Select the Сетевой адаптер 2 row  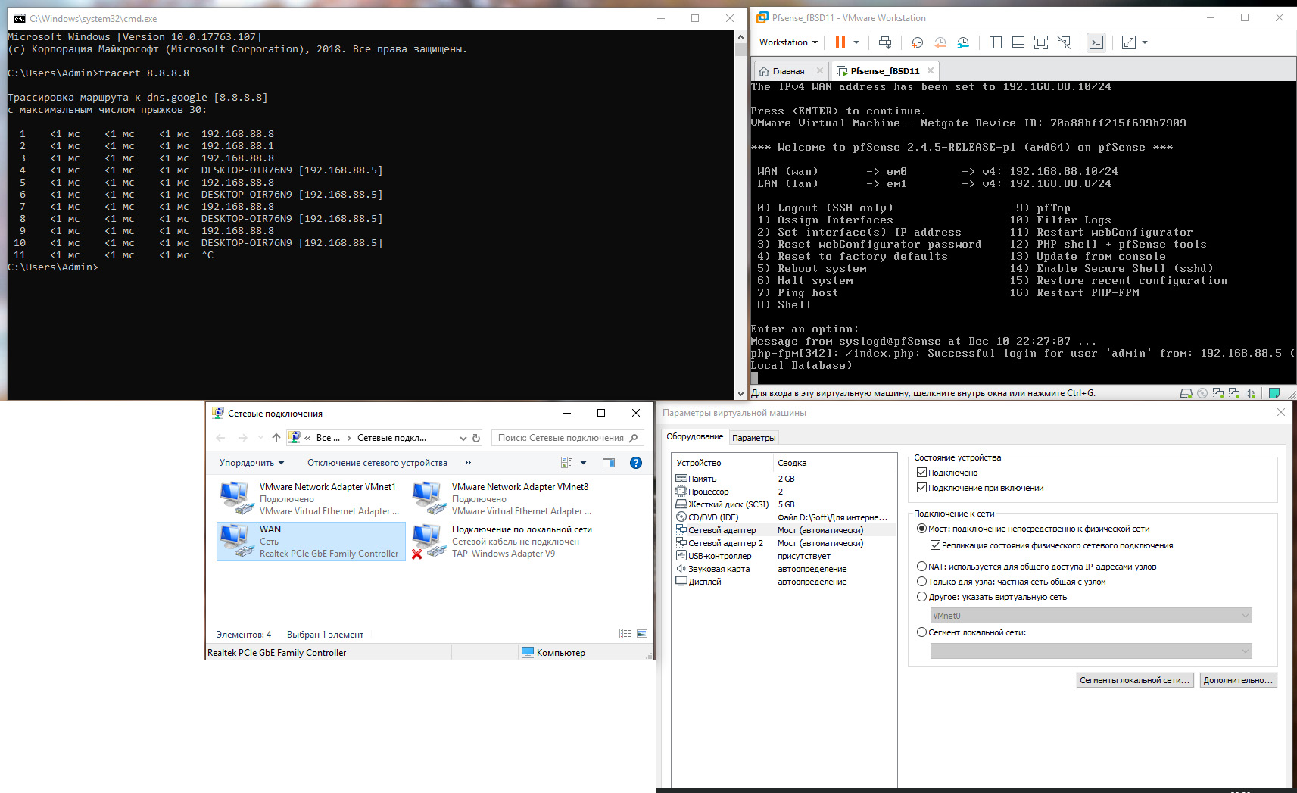[x=785, y=543]
